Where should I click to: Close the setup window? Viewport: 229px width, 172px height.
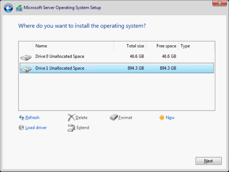click(221, 3)
